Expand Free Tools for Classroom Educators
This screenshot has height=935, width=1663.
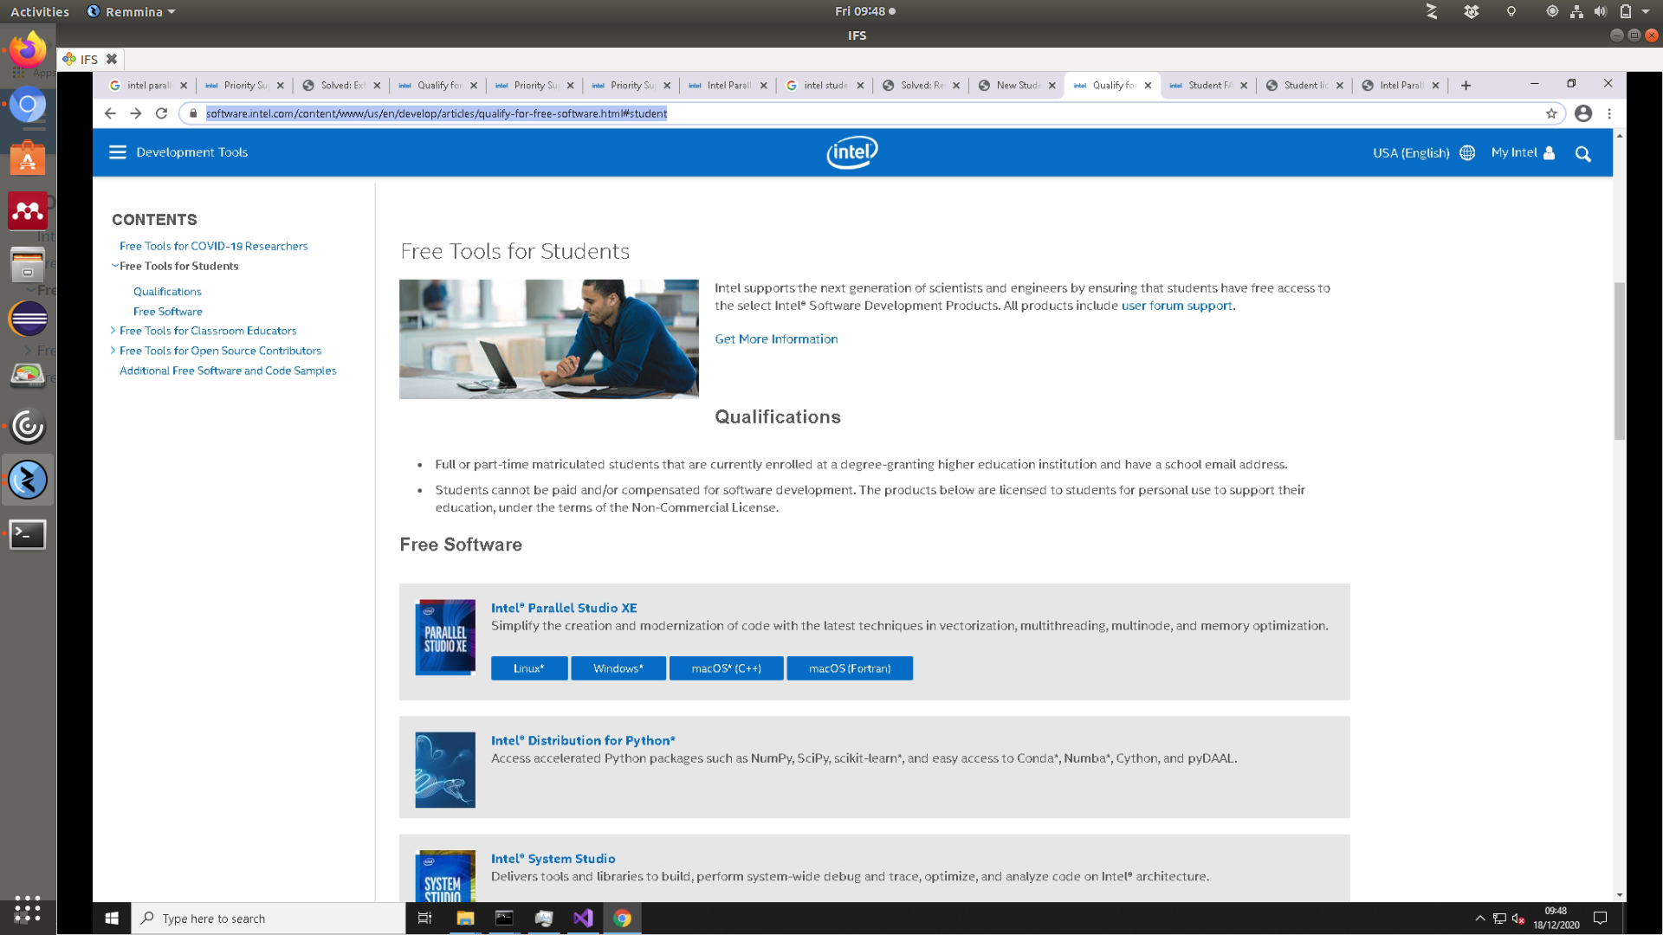pyautogui.click(x=113, y=331)
